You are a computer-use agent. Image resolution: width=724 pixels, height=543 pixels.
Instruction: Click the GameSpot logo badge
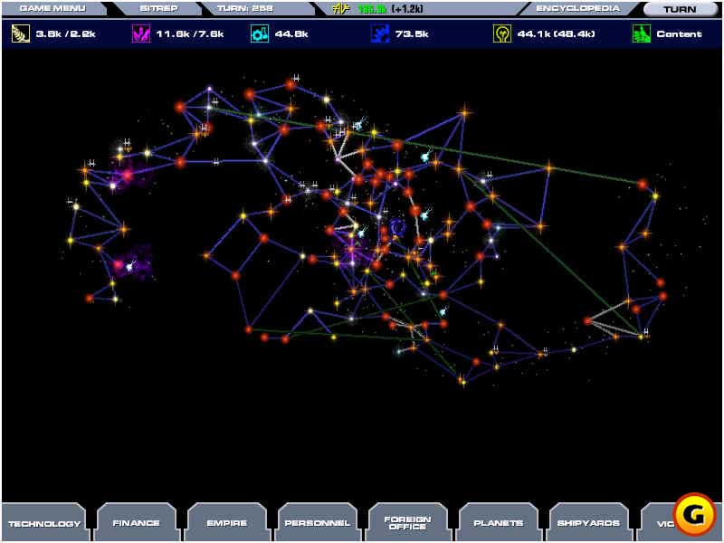pos(694,514)
